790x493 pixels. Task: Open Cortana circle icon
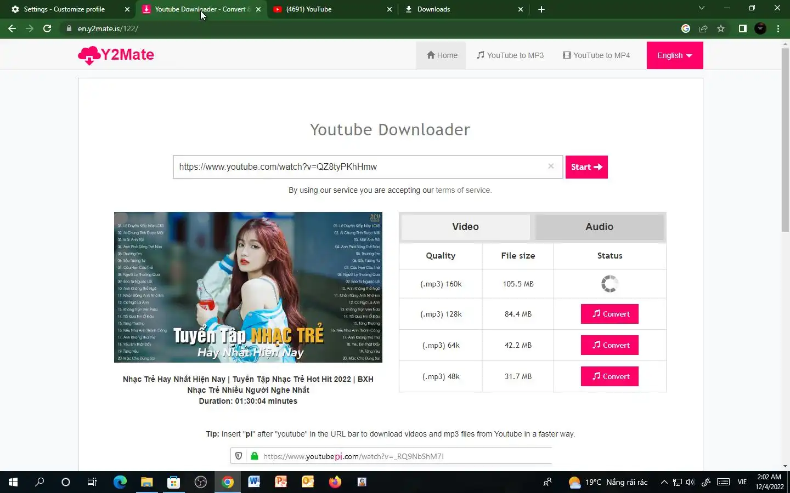tap(66, 482)
